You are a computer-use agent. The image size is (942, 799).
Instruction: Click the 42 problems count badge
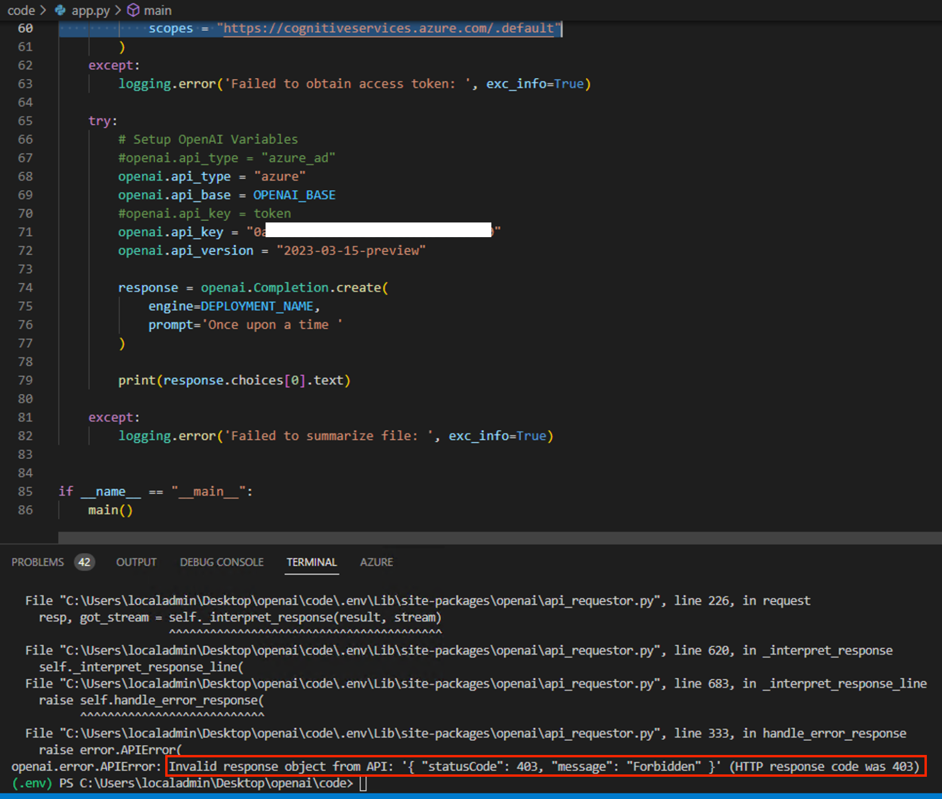tap(84, 562)
